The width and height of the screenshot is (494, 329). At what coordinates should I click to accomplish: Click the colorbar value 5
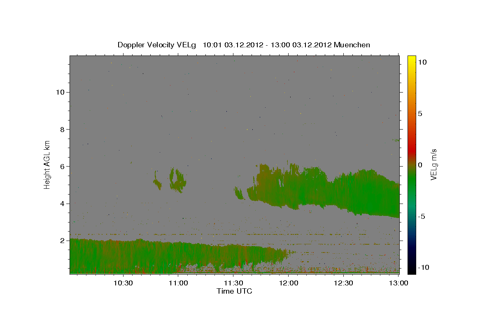pyautogui.click(x=420, y=114)
